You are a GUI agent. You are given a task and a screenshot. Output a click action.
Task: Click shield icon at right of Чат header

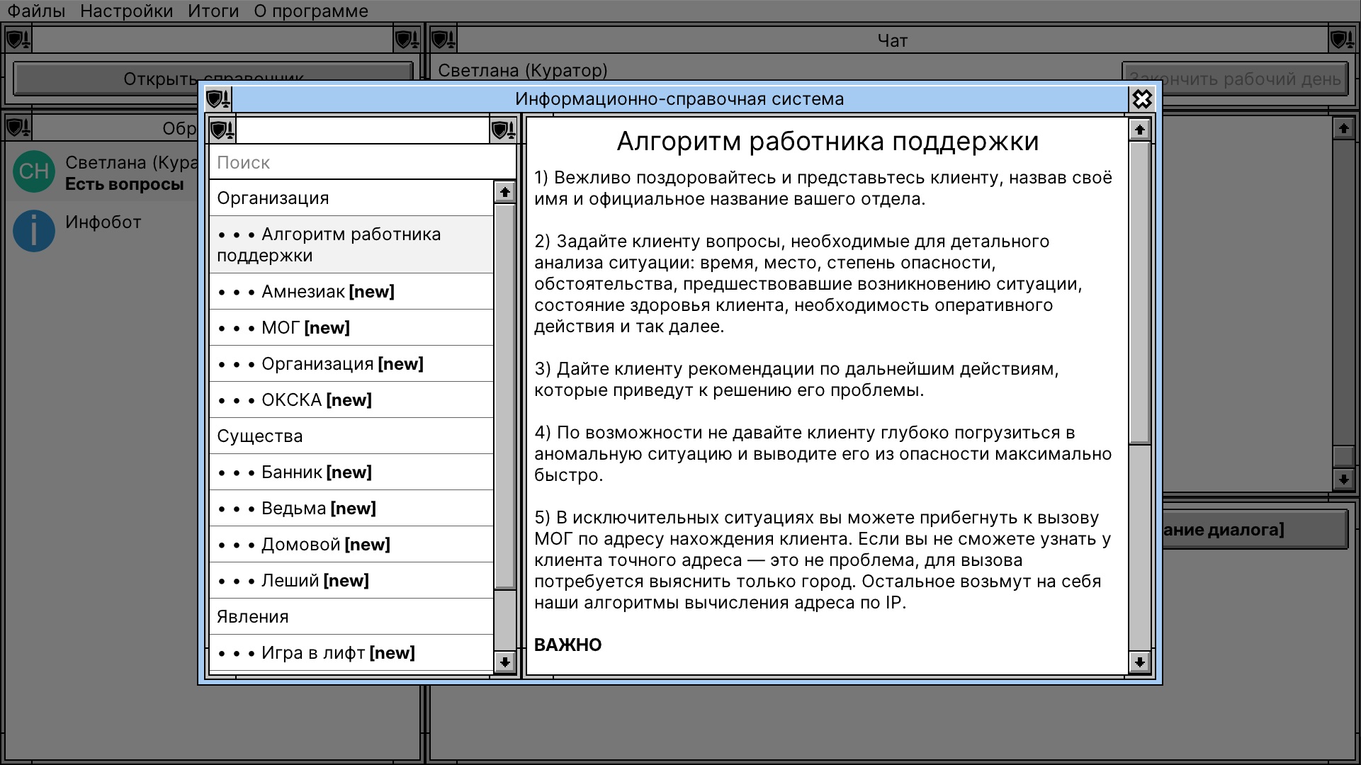pos(1342,40)
